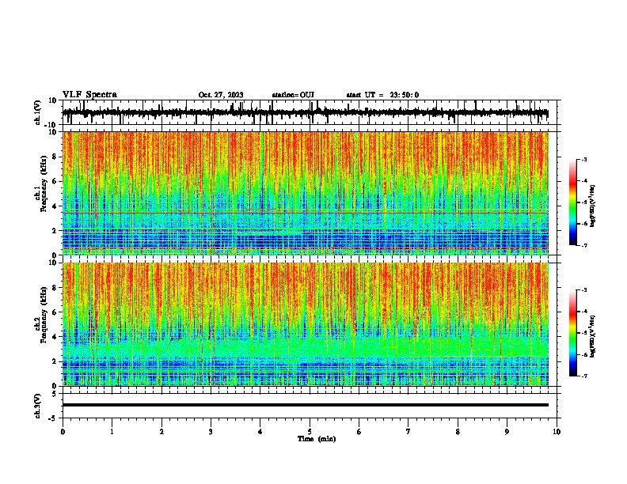
Task: Click the date 'Oct. 27, 2023'
Action: [x=221, y=95]
